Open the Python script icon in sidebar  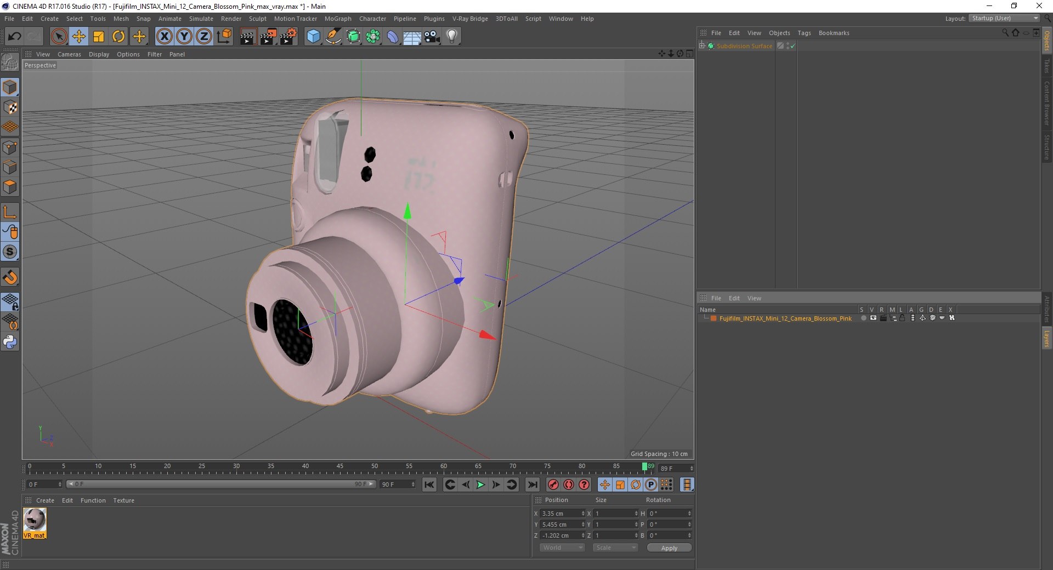10,342
